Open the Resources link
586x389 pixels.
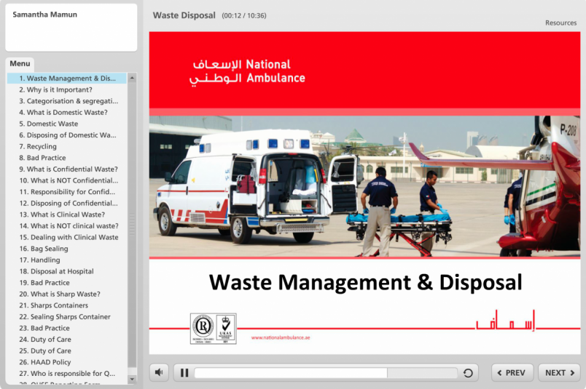560,23
